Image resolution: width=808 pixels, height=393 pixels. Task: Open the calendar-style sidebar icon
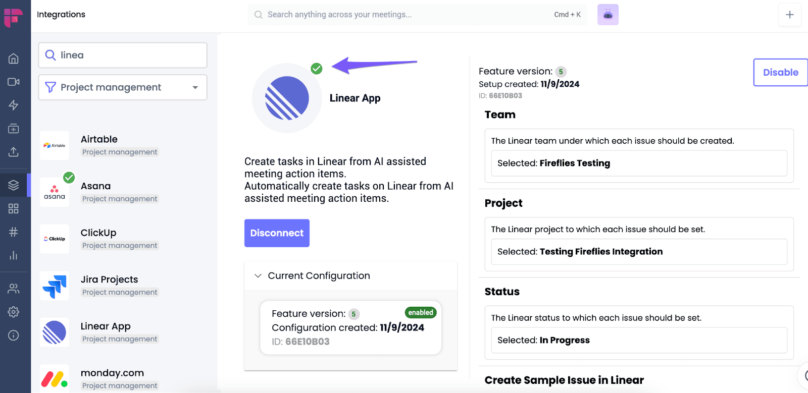(x=14, y=129)
